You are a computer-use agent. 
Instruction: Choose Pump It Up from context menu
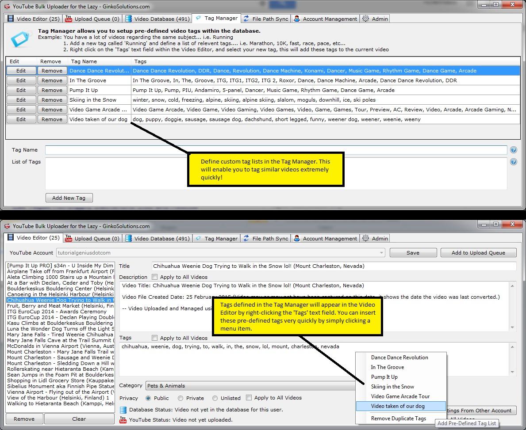(x=401, y=377)
